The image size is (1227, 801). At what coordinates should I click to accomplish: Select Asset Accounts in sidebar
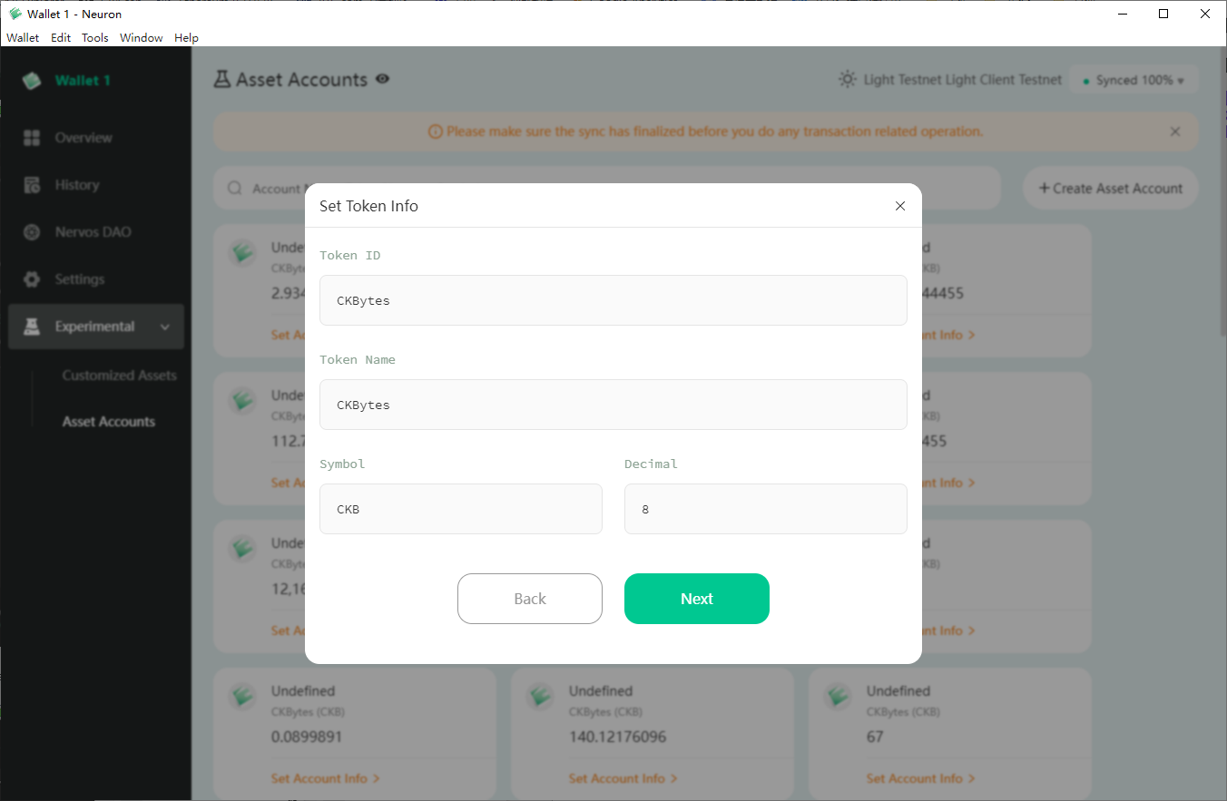(109, 422)
